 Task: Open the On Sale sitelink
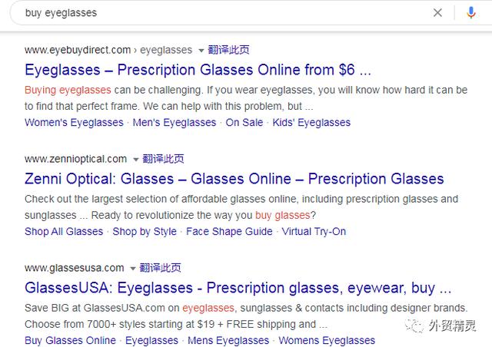tap(244, 123)
